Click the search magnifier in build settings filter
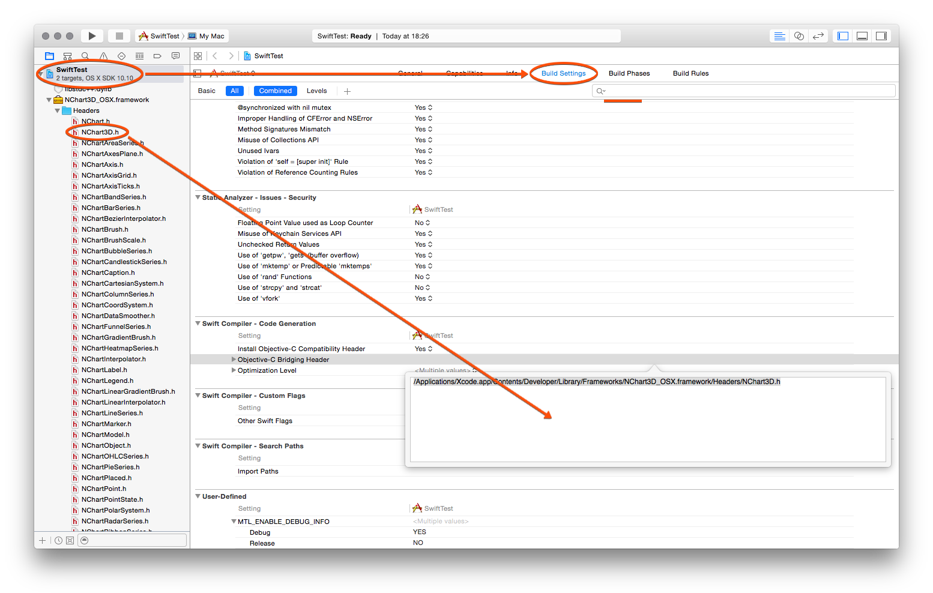Viewport: 933px width, 593px height. (x=600, y=91)
